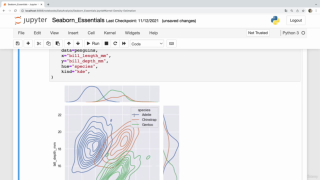The image size is (320, 180).
Task: Open the Widgets menu
Action: tap(132, 33)
